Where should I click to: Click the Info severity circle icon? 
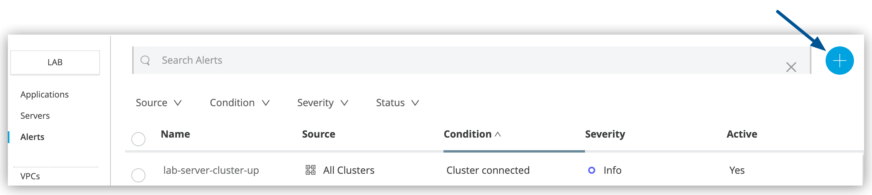pyautogui.click(x=591, y=170)
